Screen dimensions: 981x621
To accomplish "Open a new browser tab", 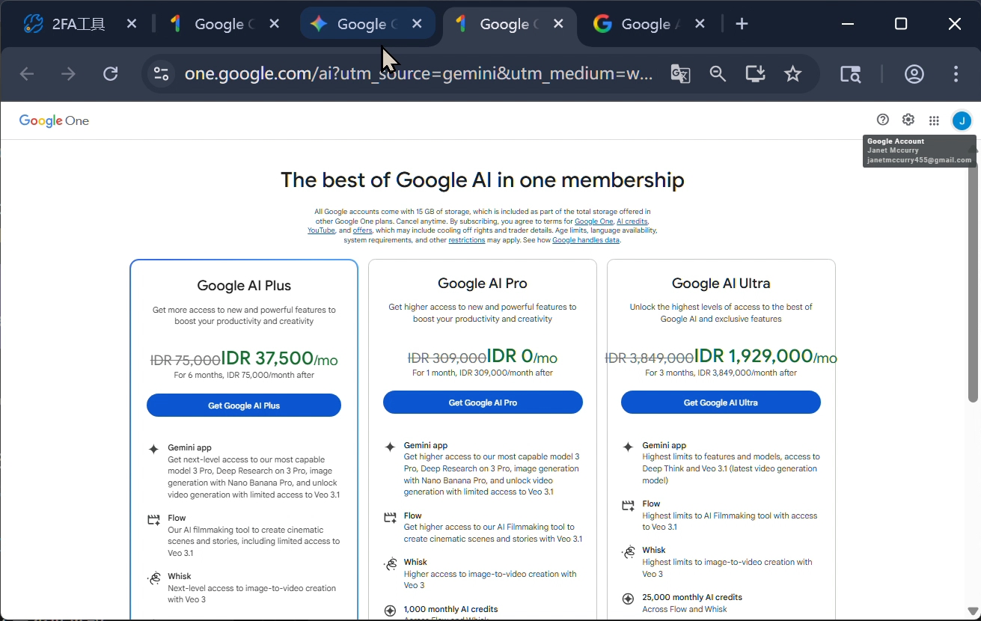I will point(742,24).
